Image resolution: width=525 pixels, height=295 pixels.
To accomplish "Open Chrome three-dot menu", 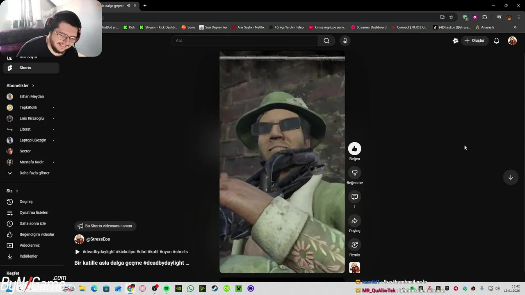I will pos(519,17).
